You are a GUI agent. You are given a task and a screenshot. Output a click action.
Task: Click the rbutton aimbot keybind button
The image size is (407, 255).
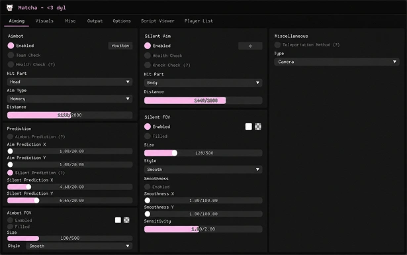120,46
